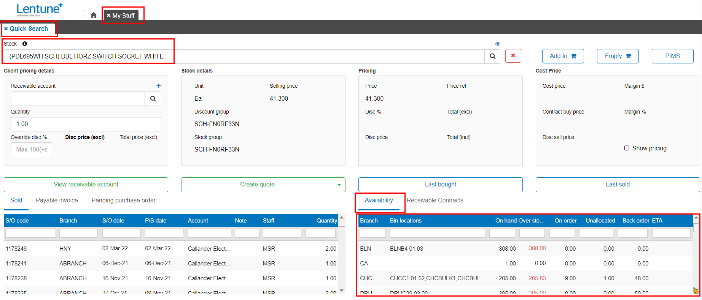Sort by S/O code column header
702x300 pixels.
(x=17, y=221)
